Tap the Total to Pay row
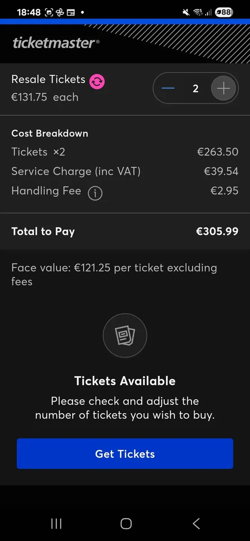This screenshot has height=541, width=250. coord(125,232)
